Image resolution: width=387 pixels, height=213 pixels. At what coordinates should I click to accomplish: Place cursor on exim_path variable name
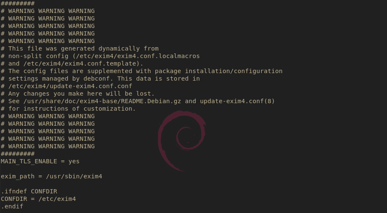(16, 176)
